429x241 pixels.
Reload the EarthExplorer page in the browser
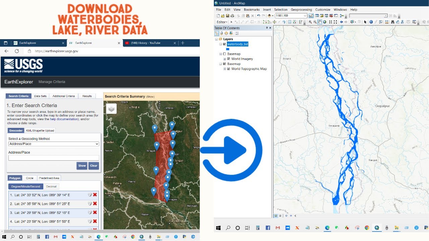point(17,51)
